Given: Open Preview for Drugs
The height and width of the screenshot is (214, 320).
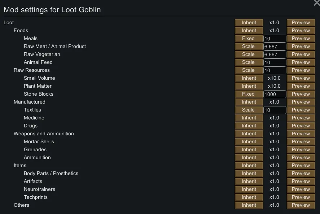Looking at the screenshot, I should pyautogui.click(x=301, y=126).
